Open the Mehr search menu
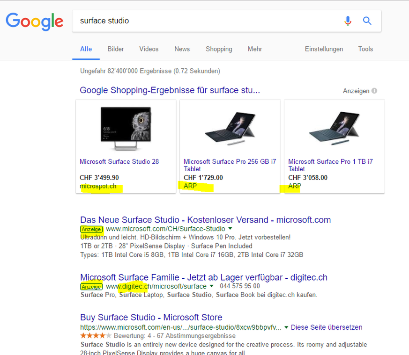409x355 pixels. [255, 49]
